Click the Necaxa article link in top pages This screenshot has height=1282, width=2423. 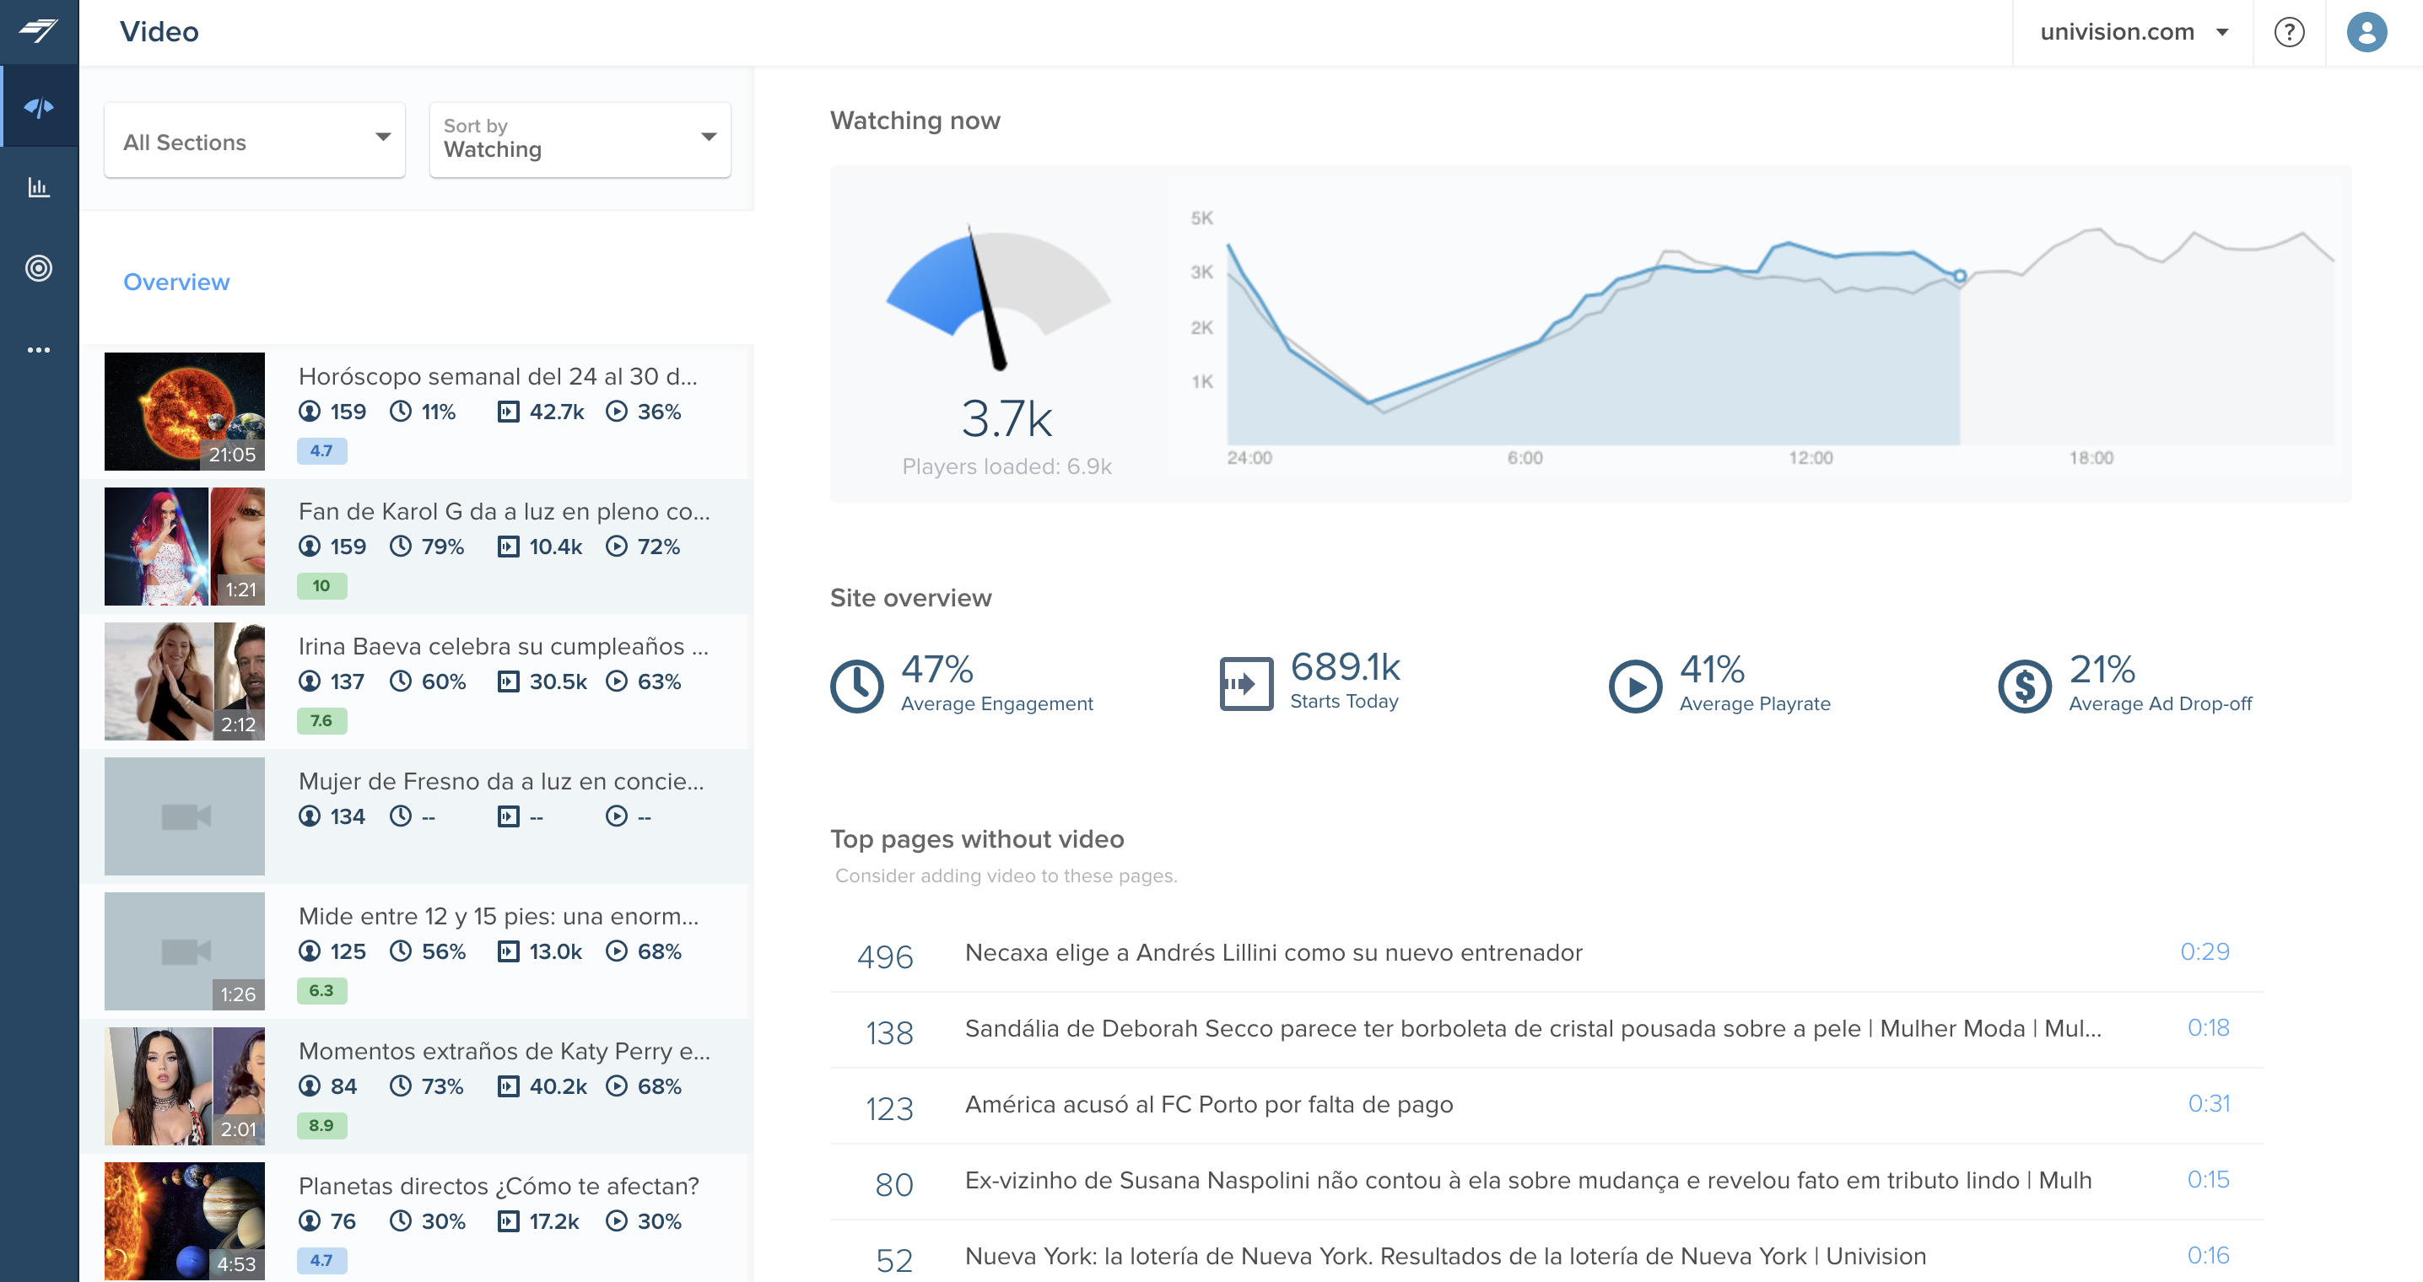[1272, 952]
